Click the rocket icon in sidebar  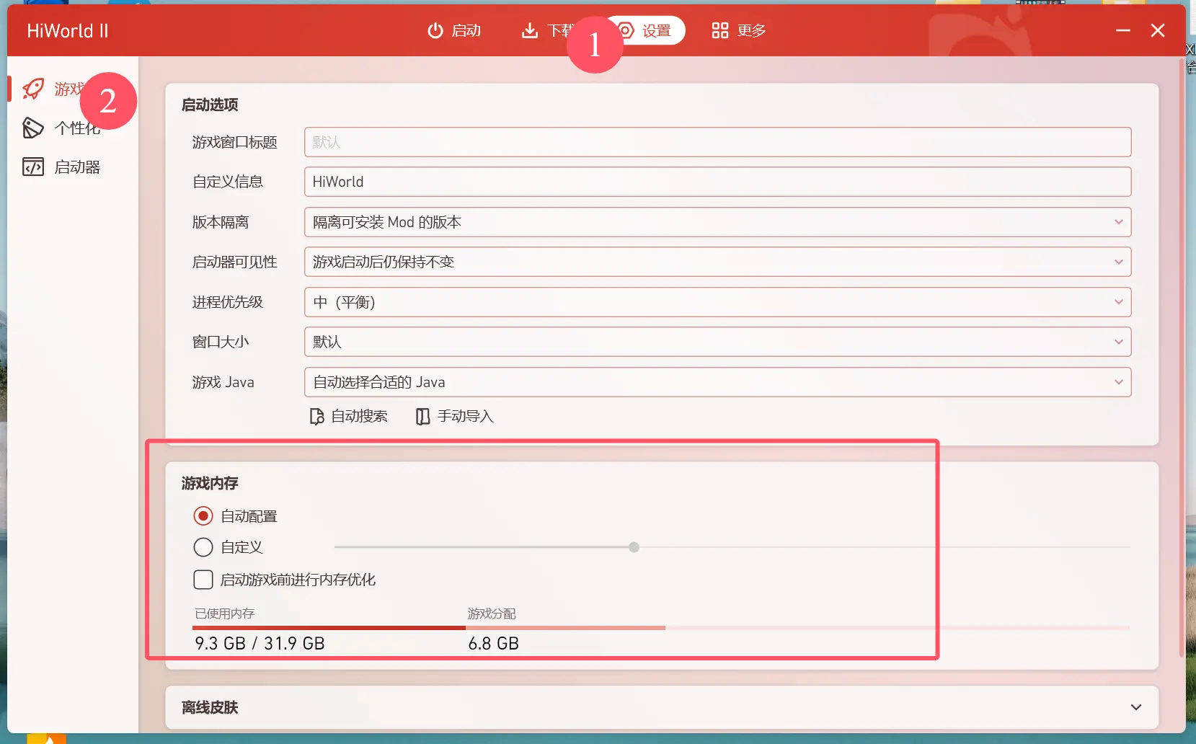[x=33, y=89]
